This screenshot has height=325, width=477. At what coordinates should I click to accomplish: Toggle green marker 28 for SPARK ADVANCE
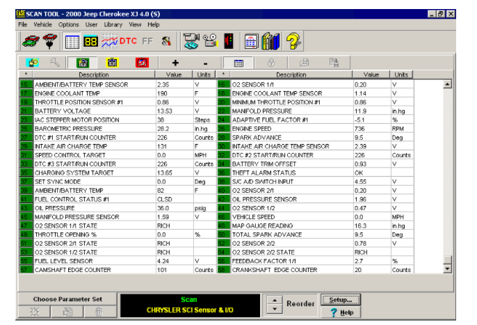click(224, 137)
